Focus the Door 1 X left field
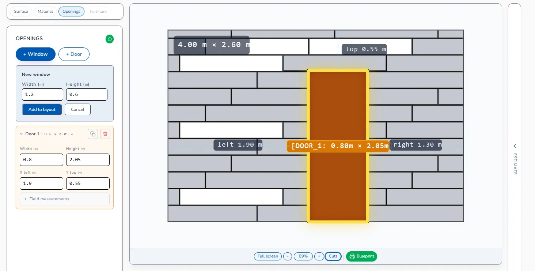This screenshot has width=535, height=271. (41, 183)
